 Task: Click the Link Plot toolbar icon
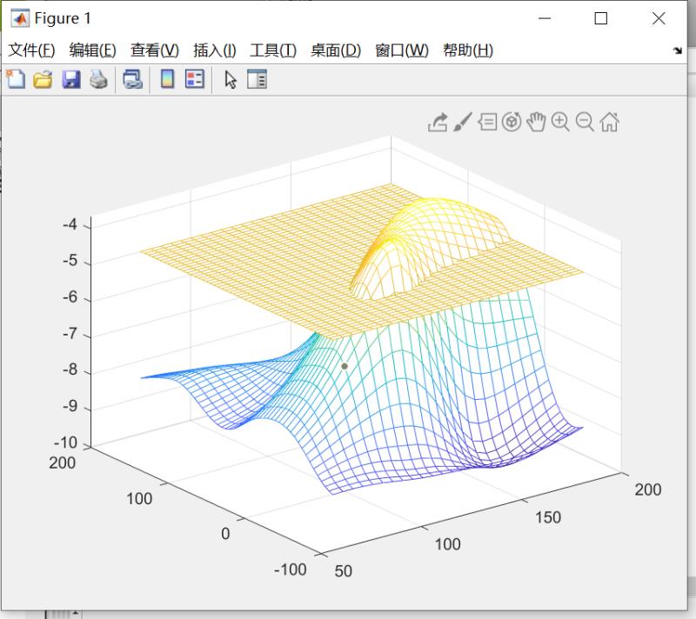pos(132,80)
